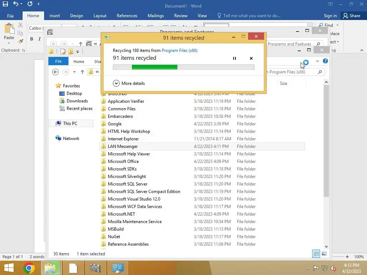Image resolution: width=367 pixels, height=275 pixels.
Task: Open the explorer File tab
Action: click(x=58, y=61)
